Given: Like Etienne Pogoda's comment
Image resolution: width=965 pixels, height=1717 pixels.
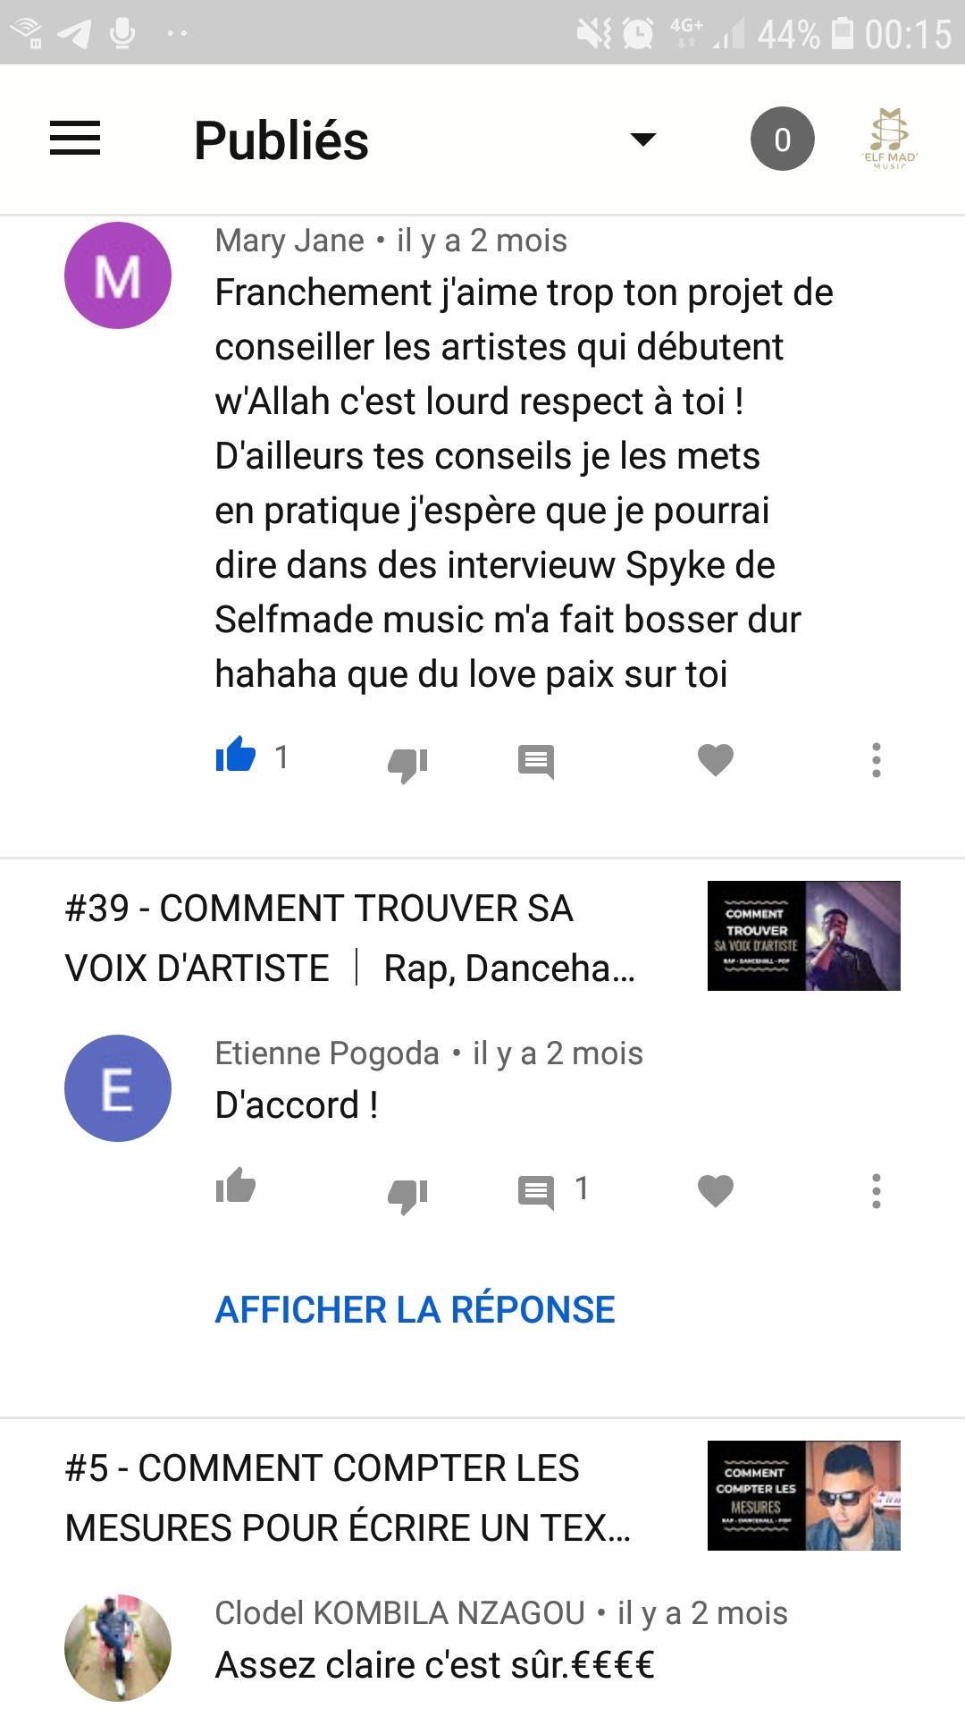Looking at the screenshot, I should point(236,1187).
